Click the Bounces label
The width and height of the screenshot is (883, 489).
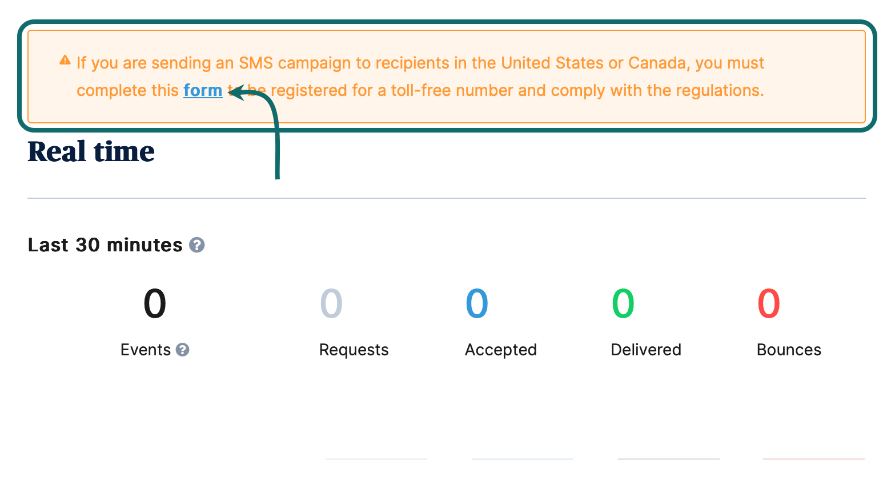click(x=789, y=350)
